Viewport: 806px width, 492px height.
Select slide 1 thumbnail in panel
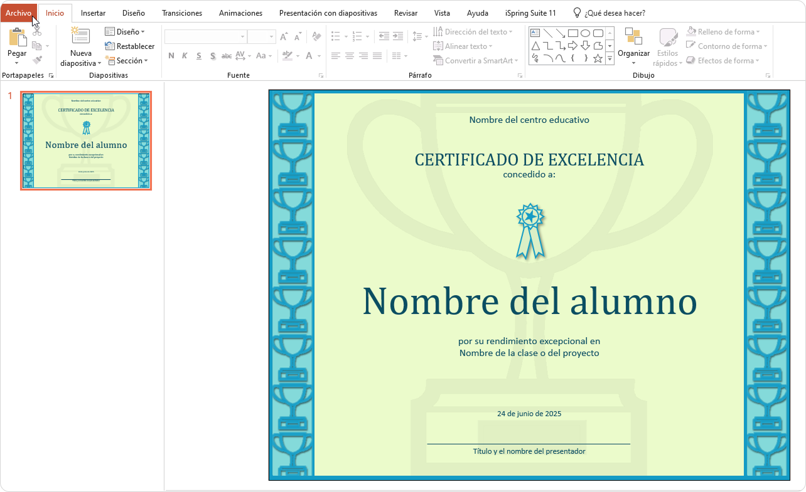click(x=86, y=140)
